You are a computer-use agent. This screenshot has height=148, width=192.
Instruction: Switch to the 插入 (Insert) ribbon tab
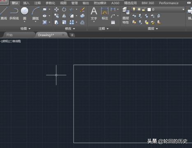point(26,3)
